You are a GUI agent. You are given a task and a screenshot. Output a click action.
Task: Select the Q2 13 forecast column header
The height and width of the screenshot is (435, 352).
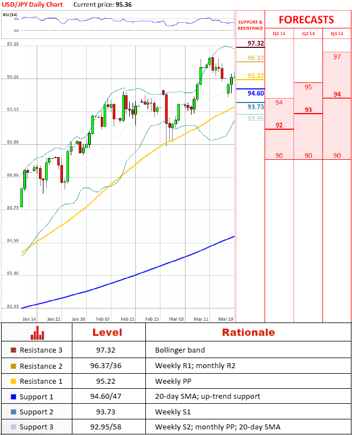point(308,33)
